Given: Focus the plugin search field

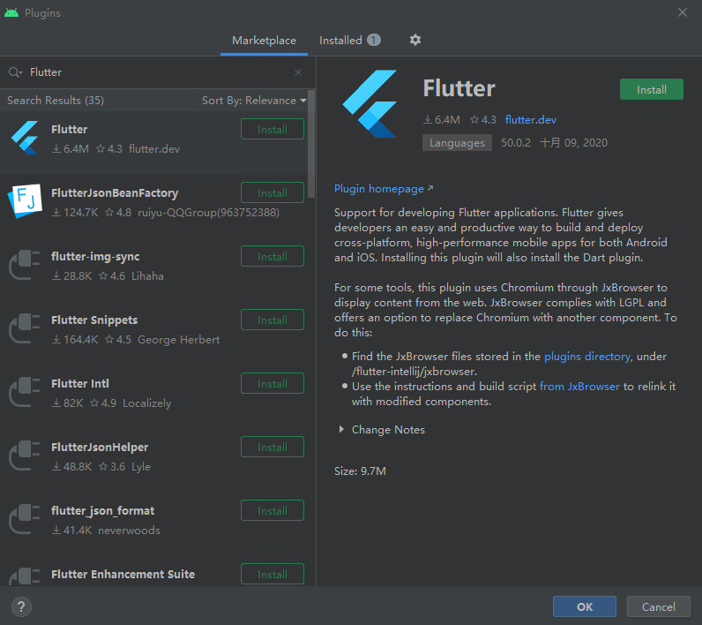Looking at the screenshot, I should pos(159,72).
